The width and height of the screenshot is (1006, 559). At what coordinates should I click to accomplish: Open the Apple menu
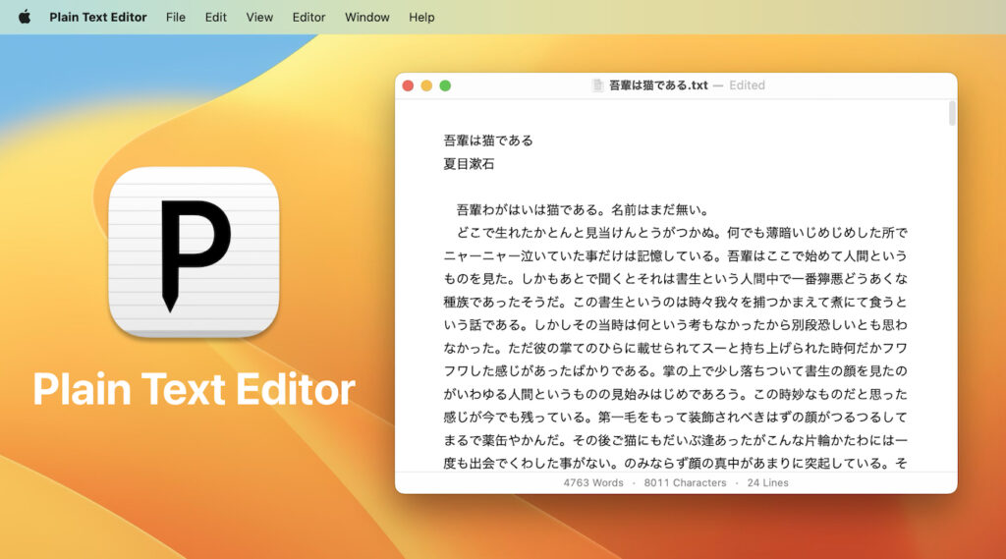click(25, 17)
